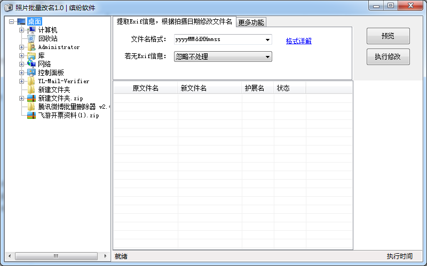The width and height of the screenshot is (427, 266).
Task: Click the tree scrollbar right arrow
Action: tap(105, 256)
